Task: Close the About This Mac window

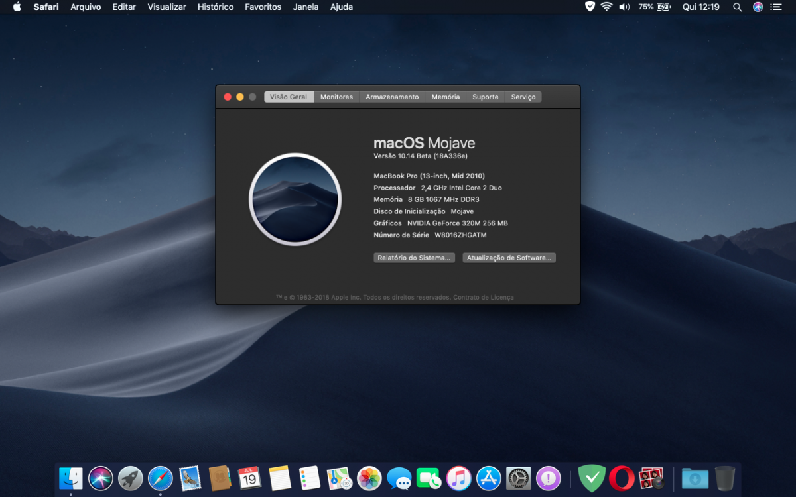Action: tap(228, 97)
